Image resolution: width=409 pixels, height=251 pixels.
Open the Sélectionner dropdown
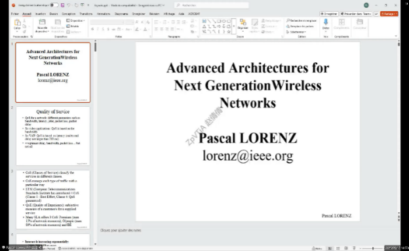coord(296,32)
